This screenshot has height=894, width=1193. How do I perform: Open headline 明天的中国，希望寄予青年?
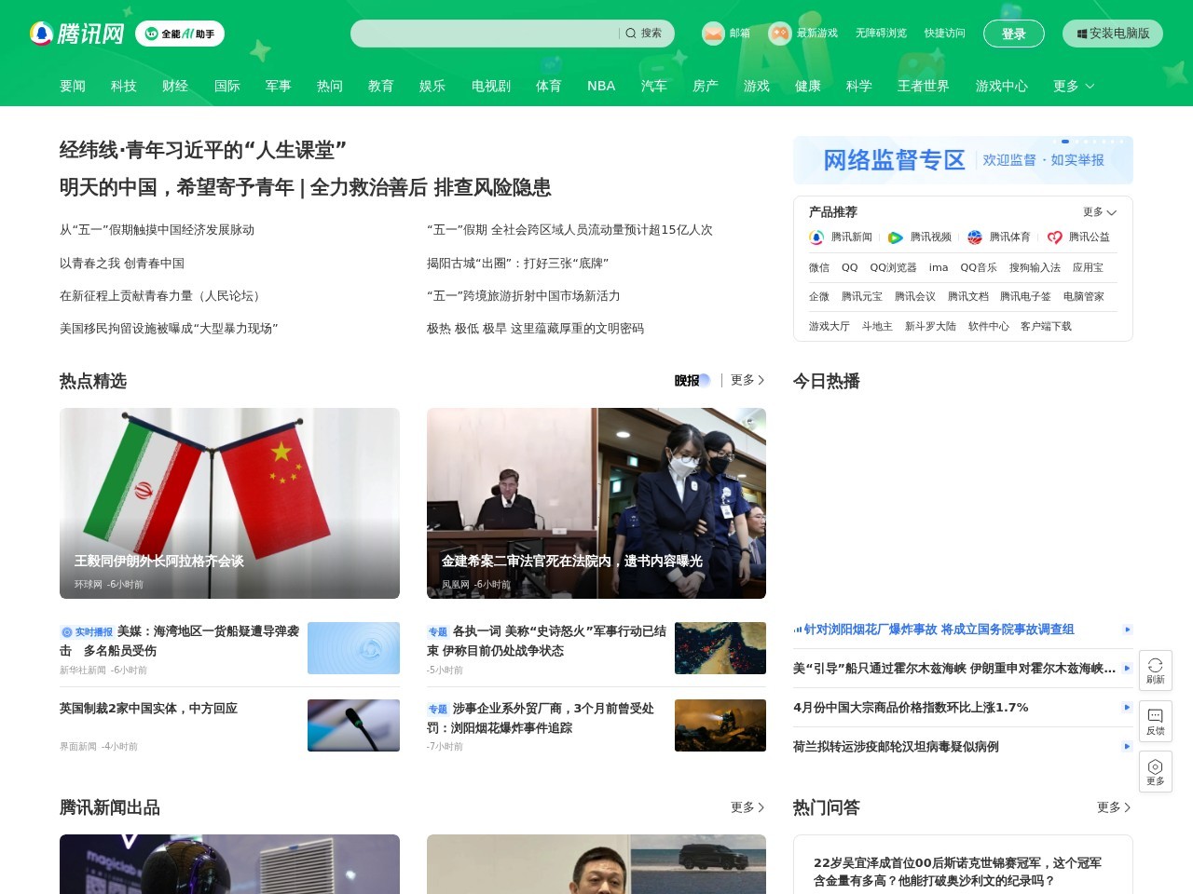point(177,187)
